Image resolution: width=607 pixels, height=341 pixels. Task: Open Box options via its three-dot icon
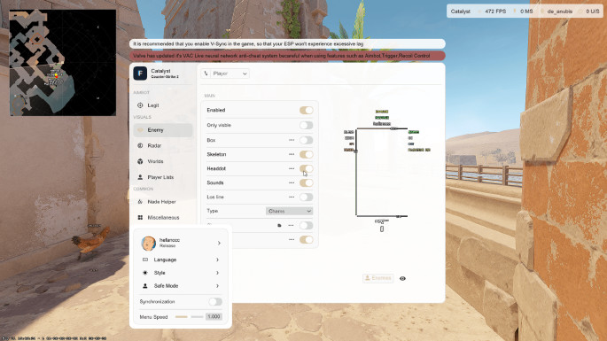pyautogui.click(x=292, y=140)
